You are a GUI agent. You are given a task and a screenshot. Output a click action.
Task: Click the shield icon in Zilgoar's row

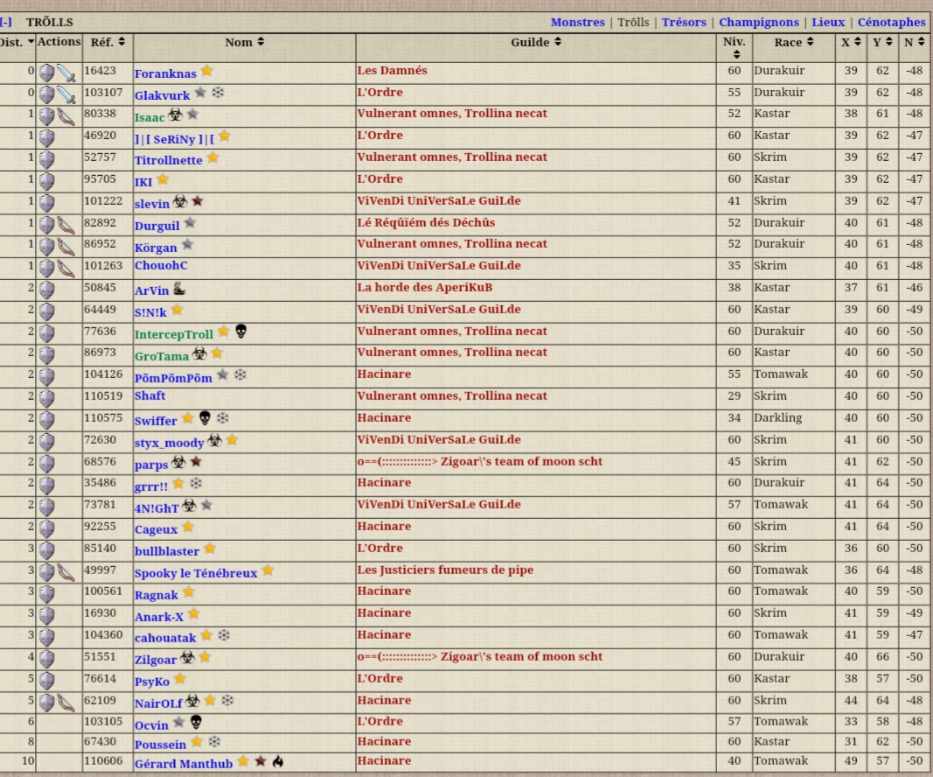(x=47, y=659)
